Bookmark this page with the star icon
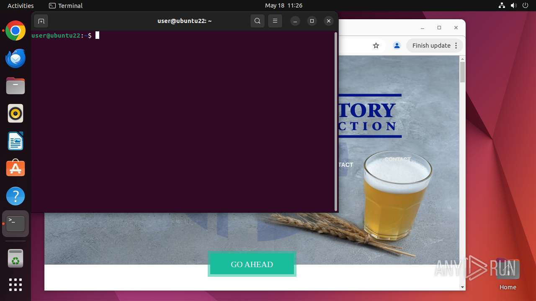The height and width of the screenshot is (301, 536). tap(376, 46)
